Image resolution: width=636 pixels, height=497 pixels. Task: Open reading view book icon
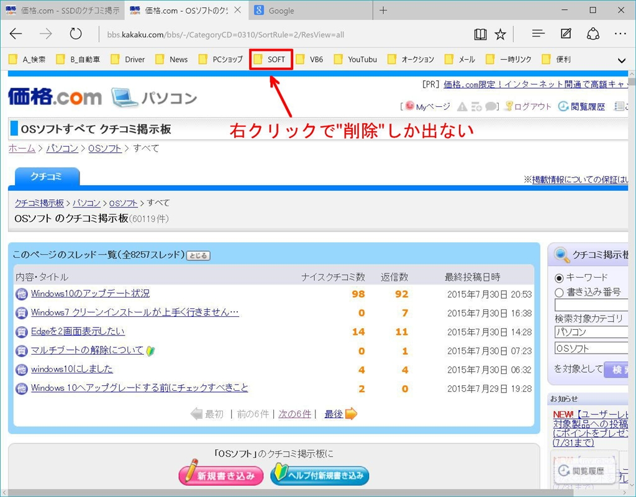(x=480, y=35)
